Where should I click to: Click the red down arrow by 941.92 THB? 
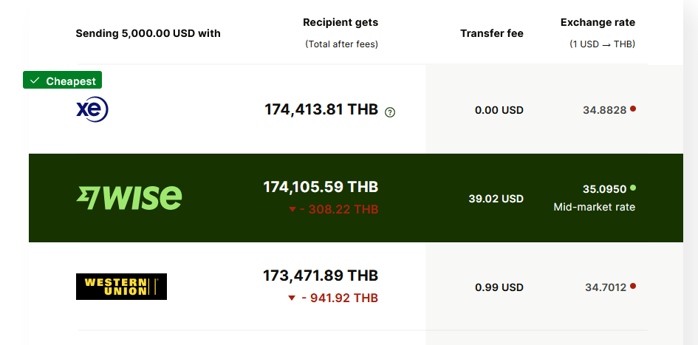292,298
